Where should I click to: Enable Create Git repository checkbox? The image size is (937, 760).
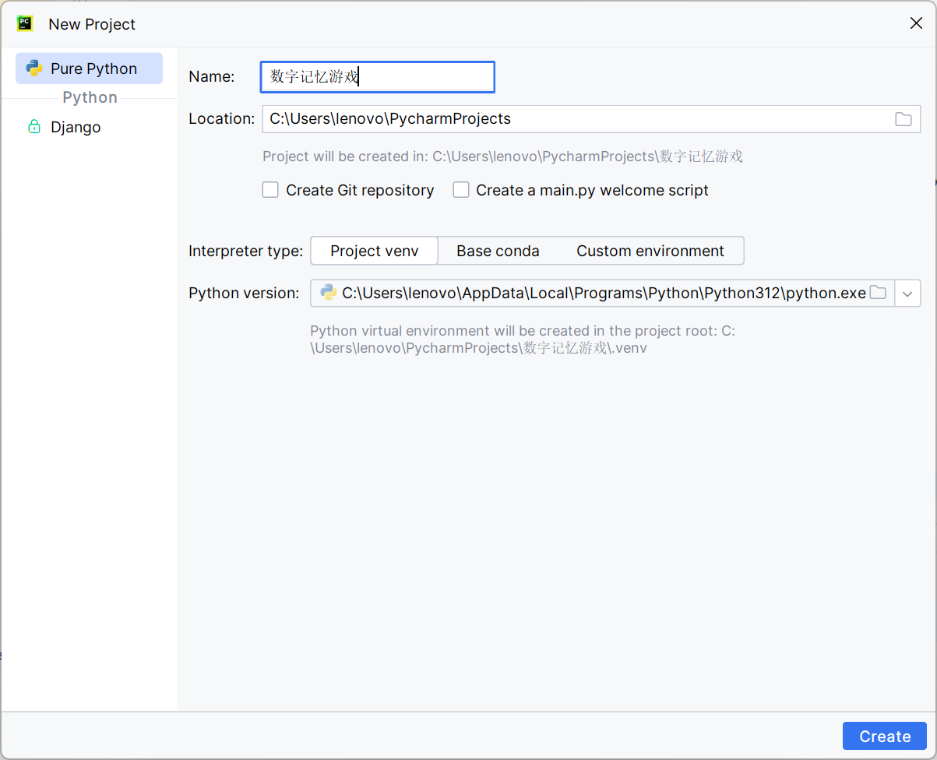[270, 190]
